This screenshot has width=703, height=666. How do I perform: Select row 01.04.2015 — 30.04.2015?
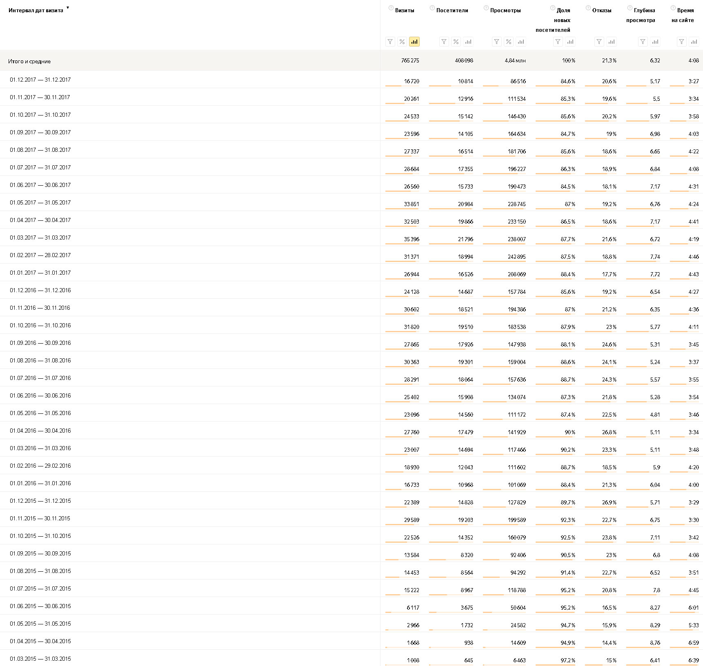click(x=40, y=641)
